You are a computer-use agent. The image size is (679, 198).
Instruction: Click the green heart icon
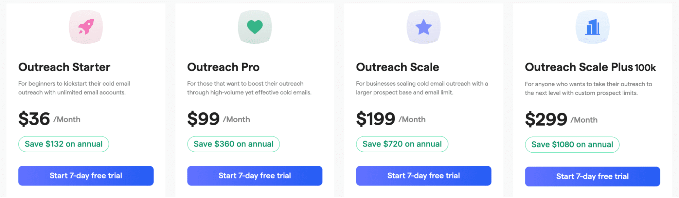(x=255, y=27)
